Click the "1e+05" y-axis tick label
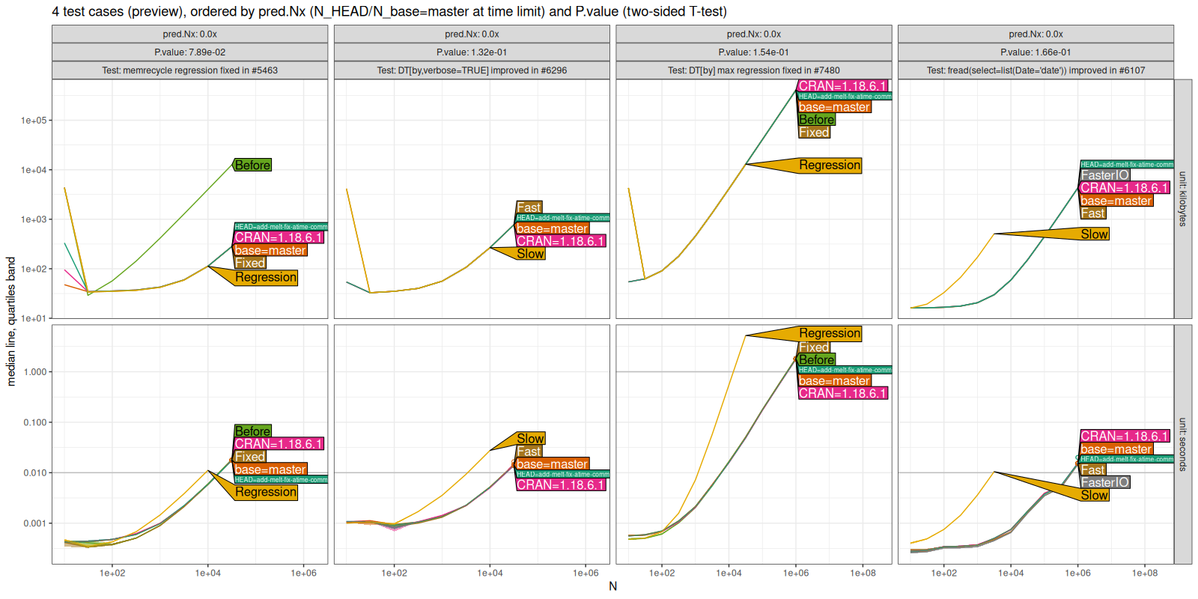The width and height of the screenshot is (1198, 599). (34, 121)
